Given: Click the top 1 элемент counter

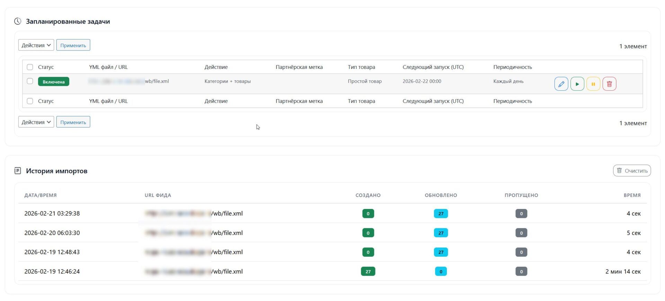Looking at the screenshot, I should point(633,46).
